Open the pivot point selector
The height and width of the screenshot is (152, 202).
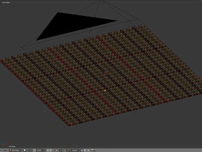click(30, 150)
